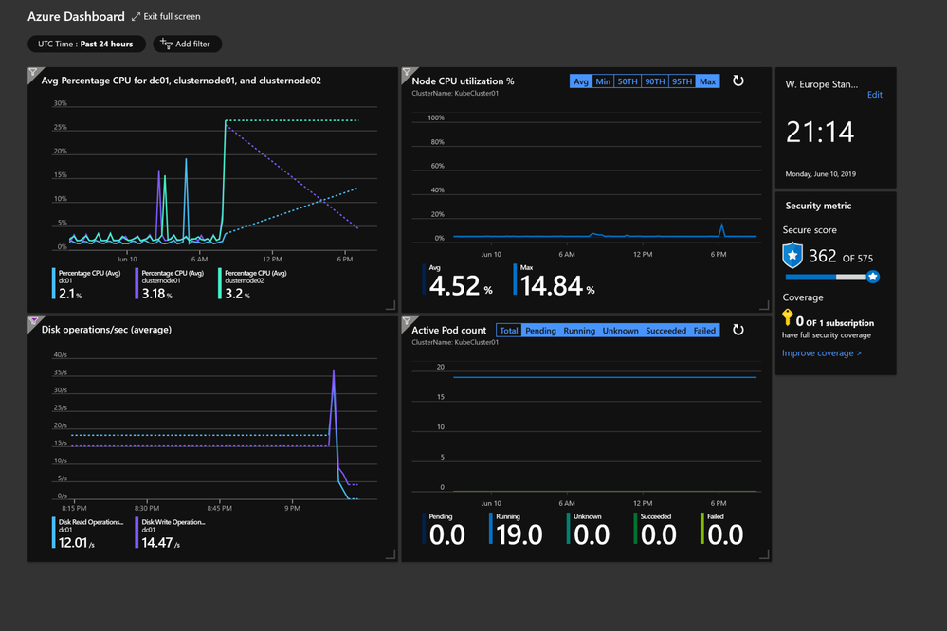Click the Exit full screen link

(166, 17)
